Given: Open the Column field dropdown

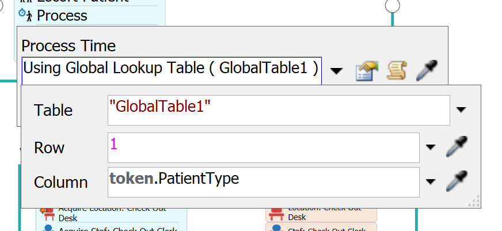Looking at the screenshot, I should tap(430, 181).
